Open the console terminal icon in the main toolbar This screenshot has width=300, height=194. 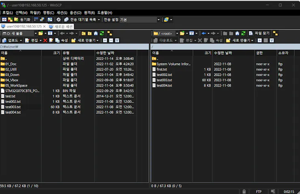[36, 19]
